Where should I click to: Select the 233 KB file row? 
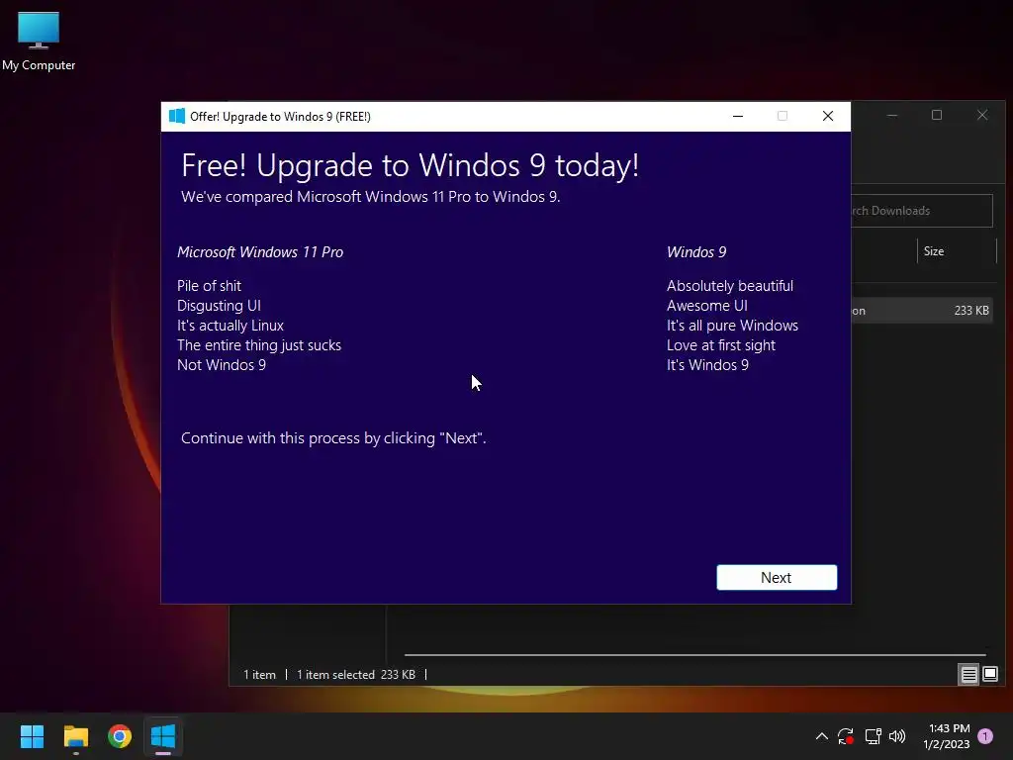pos(922,310)
